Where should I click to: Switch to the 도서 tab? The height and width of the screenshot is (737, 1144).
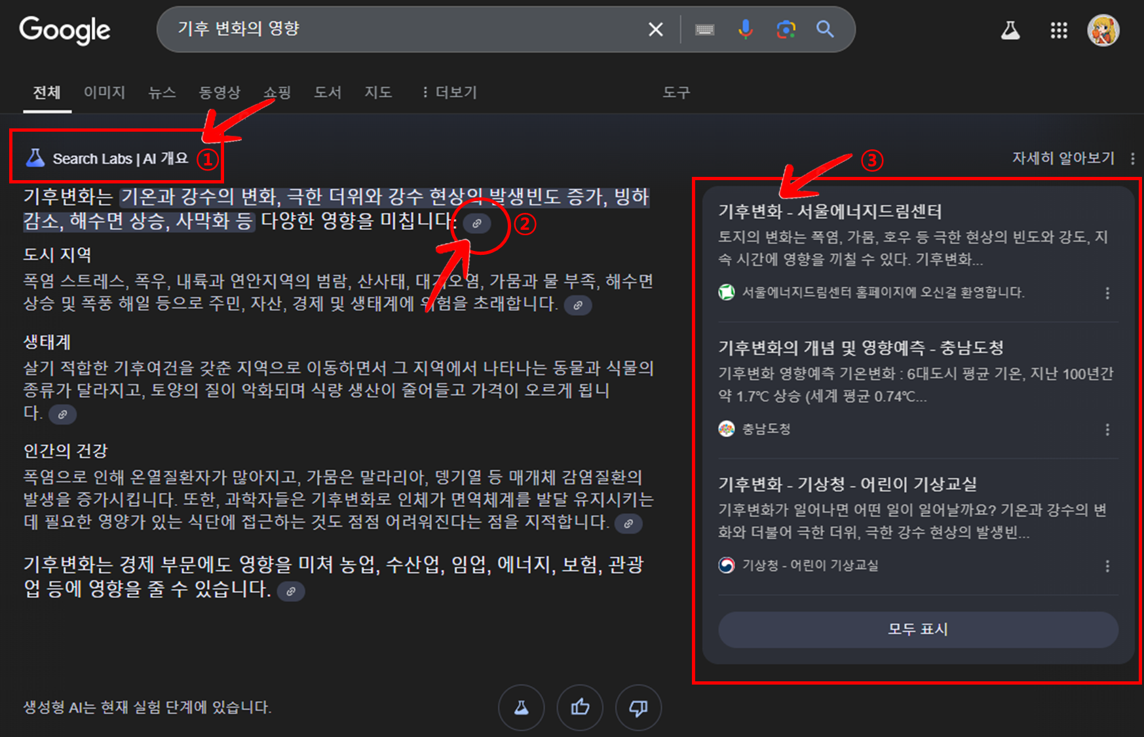[328, 92]
